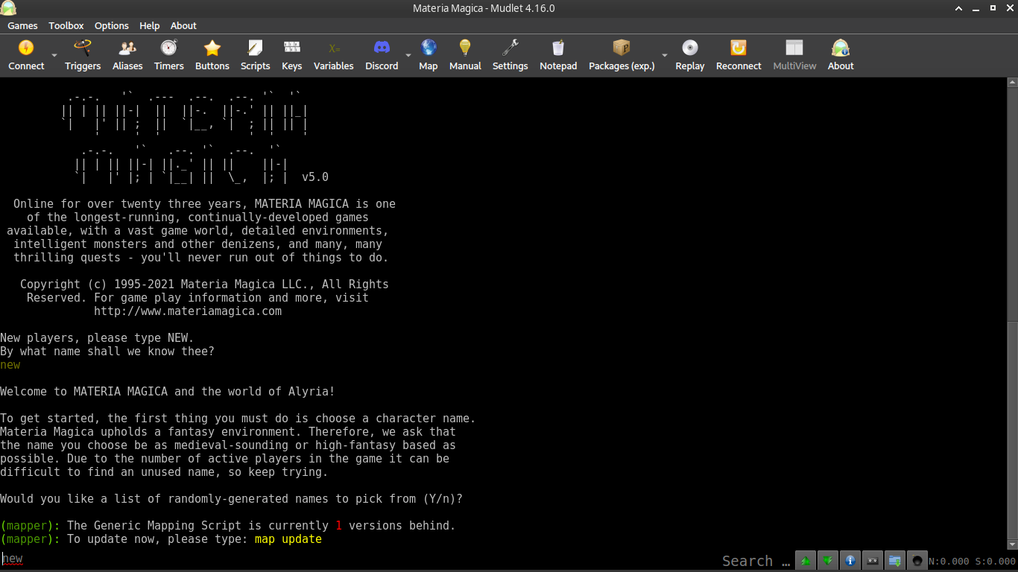Click the Reconnect icon

click(x=738, y=56)
